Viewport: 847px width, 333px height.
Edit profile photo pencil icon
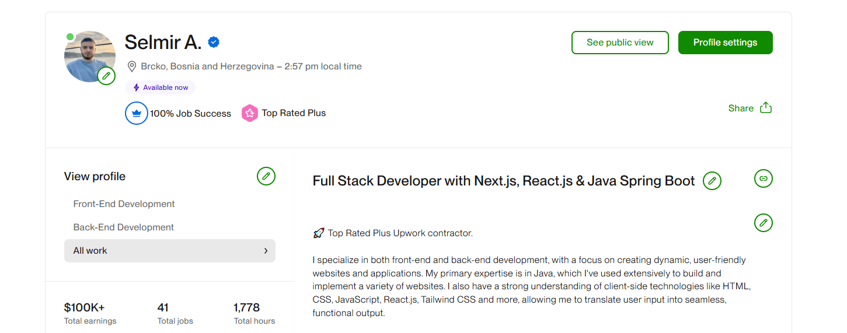(x=106, y=76)
